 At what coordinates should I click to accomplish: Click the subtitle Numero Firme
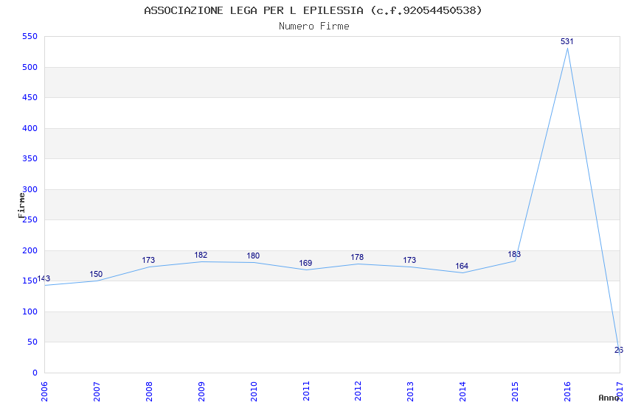coord(314,27)
